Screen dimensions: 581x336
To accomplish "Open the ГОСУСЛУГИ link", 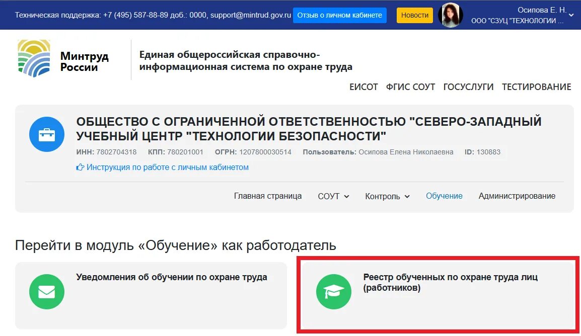I will pyautogui.click(x=468, y=87).
